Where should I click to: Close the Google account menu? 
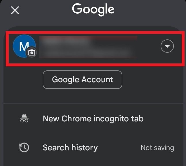[15, 10]
